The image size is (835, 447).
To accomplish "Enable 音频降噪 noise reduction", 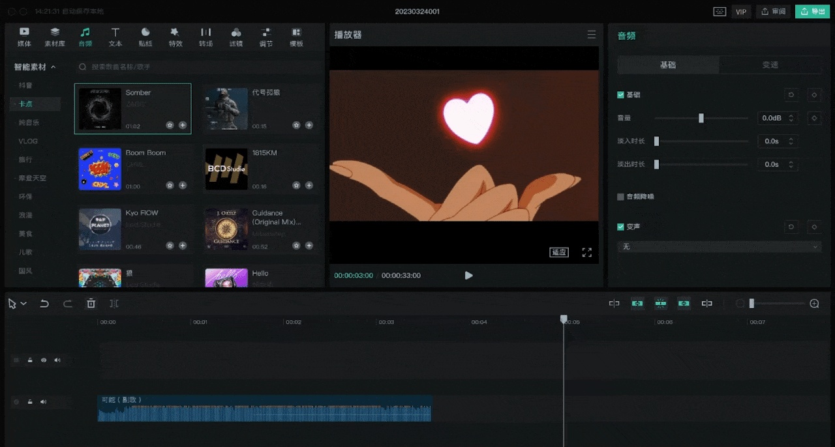I will click(x=620, y=197).
